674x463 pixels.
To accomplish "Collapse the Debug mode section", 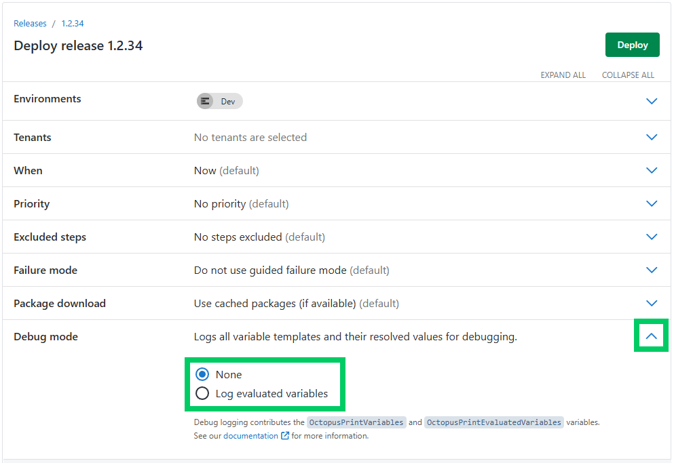I will (652, 336).
